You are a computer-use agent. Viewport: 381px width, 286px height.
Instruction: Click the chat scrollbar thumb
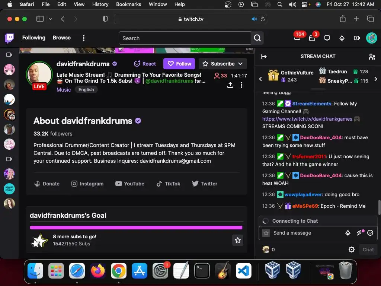(379, 207)
